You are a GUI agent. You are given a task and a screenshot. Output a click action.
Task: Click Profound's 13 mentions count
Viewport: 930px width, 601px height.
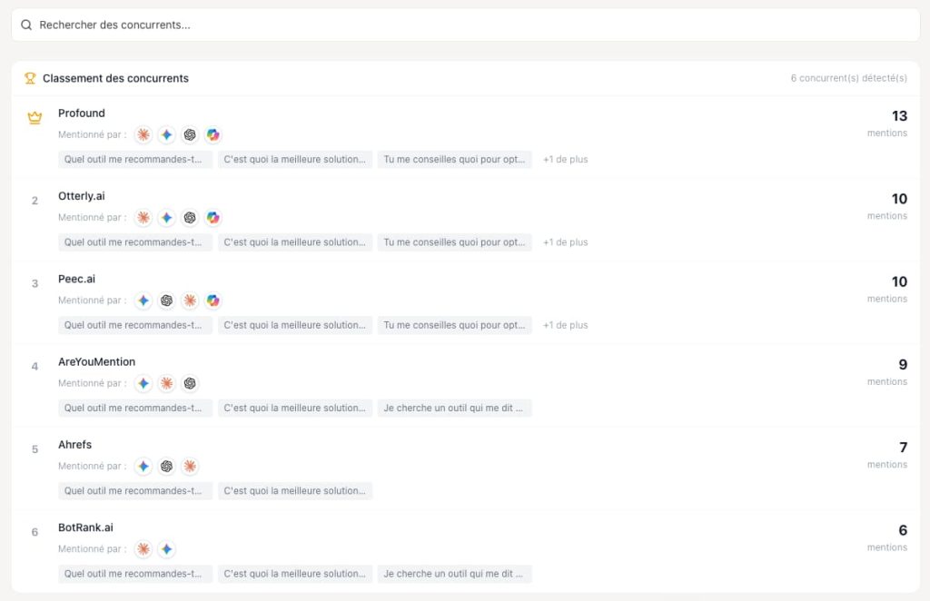[x=899, y=116]
